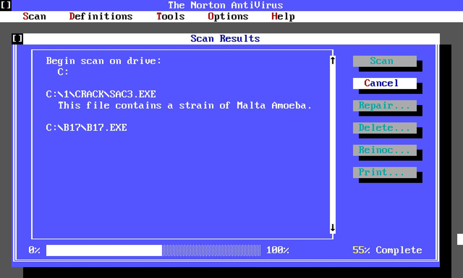
Task: Click the filled white part of progress bar
Action: tap(104, 250)
